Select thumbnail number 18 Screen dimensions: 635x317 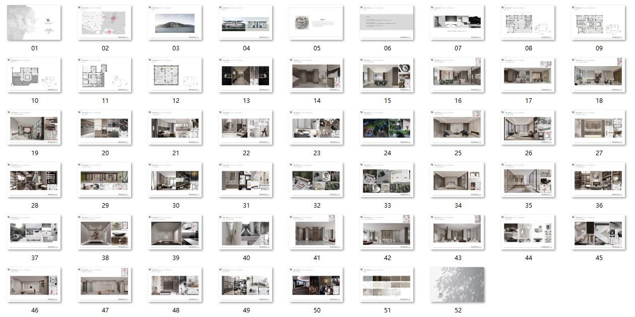(599, 75)
